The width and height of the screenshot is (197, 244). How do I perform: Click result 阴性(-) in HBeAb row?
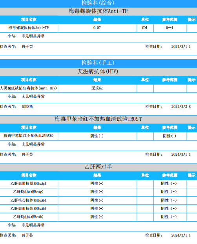(x=97, y=217)
